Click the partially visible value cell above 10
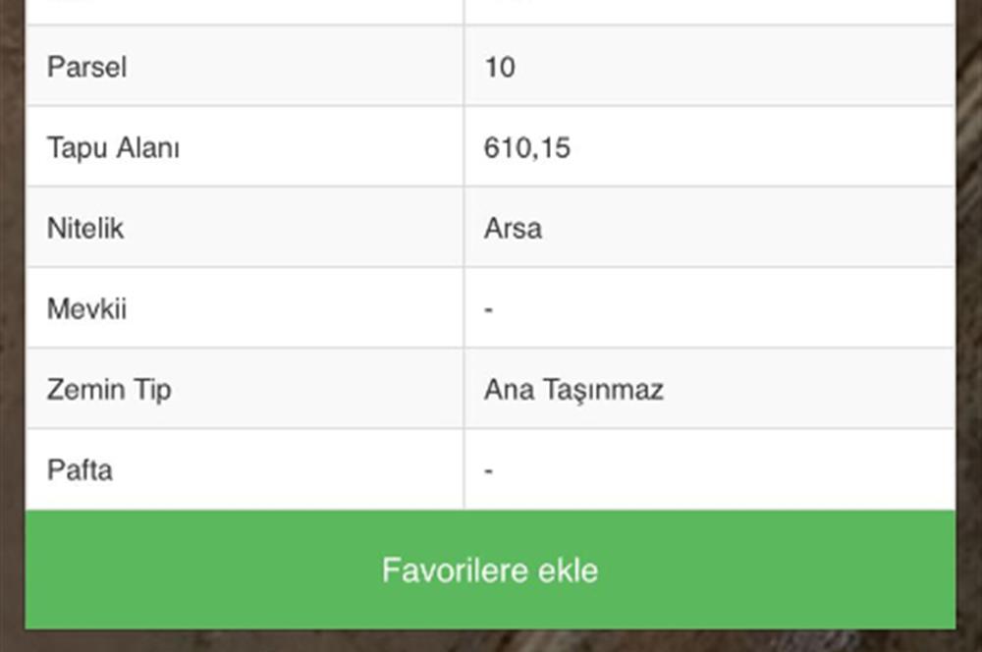Image resolution: width=982 pixels, height=652 pixels. click(710, 12)
